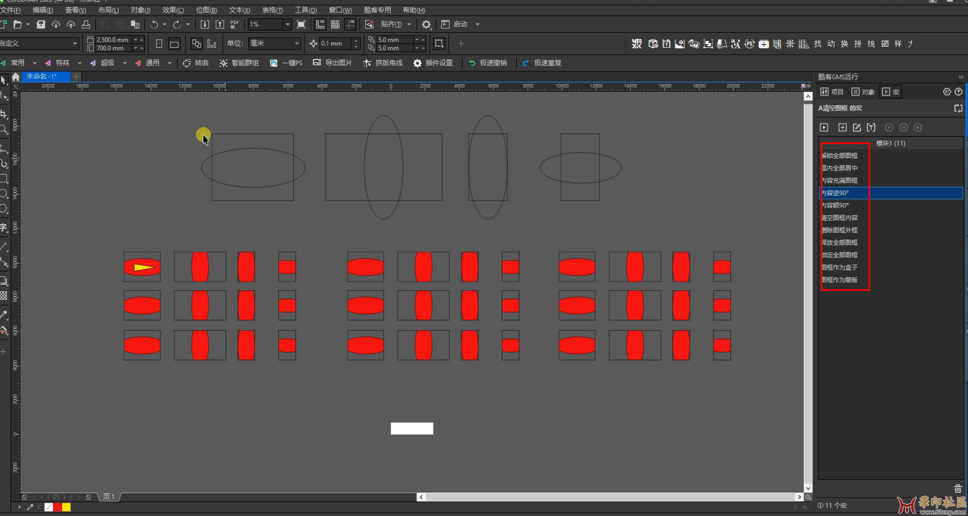This screenshot has width=968, height=516.
Task: Delete the macro with the trash icon
Action: 958,488
